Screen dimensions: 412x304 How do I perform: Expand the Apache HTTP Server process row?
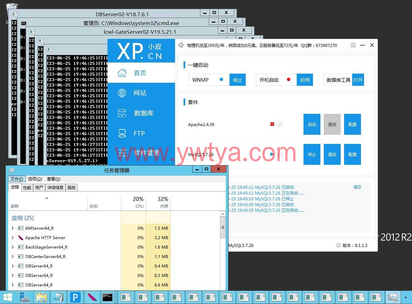[x=13, y=237]
